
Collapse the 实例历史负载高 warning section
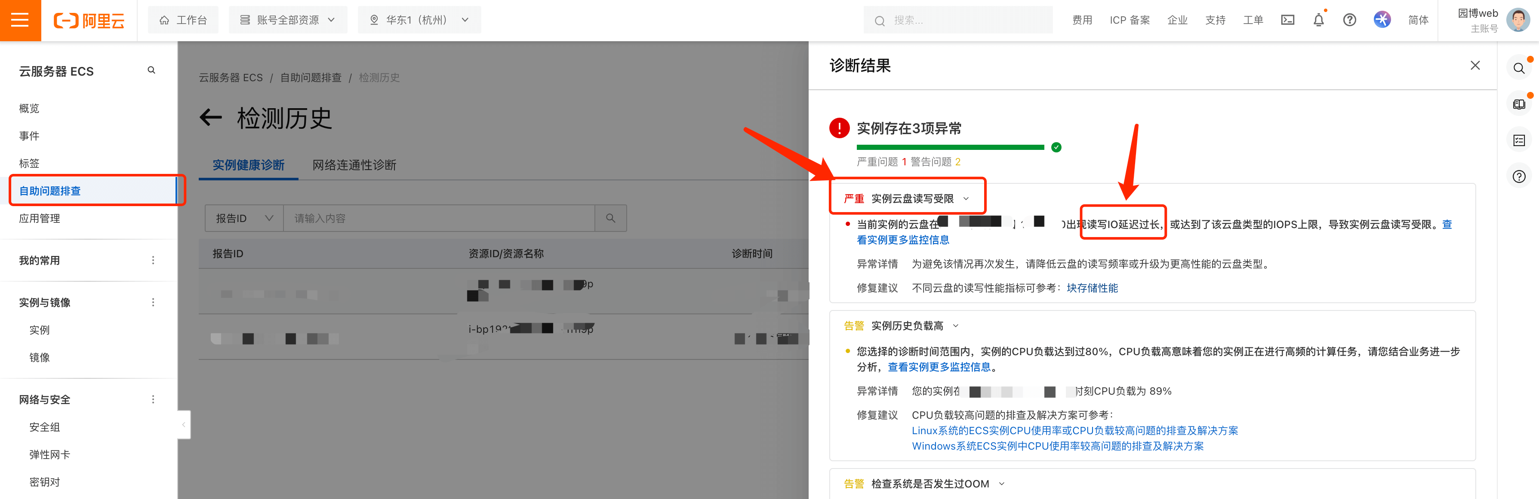point(955,326)
